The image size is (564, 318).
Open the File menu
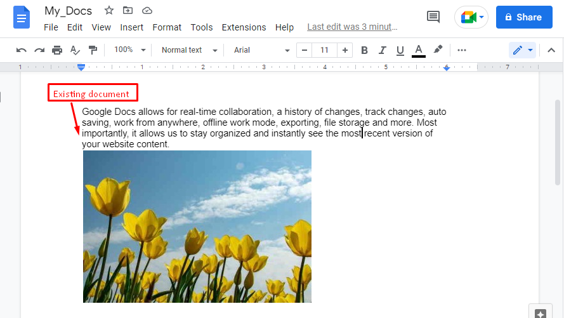click(51, 27)
